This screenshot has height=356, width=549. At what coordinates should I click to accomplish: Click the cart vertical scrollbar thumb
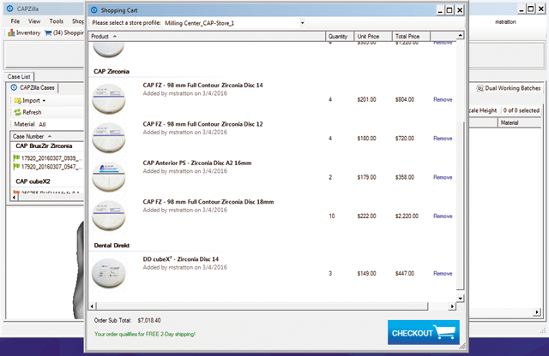(460, 205)
